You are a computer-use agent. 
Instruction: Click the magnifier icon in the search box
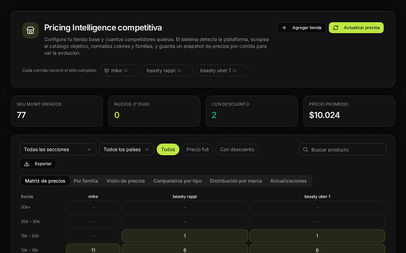pos(305,149)
